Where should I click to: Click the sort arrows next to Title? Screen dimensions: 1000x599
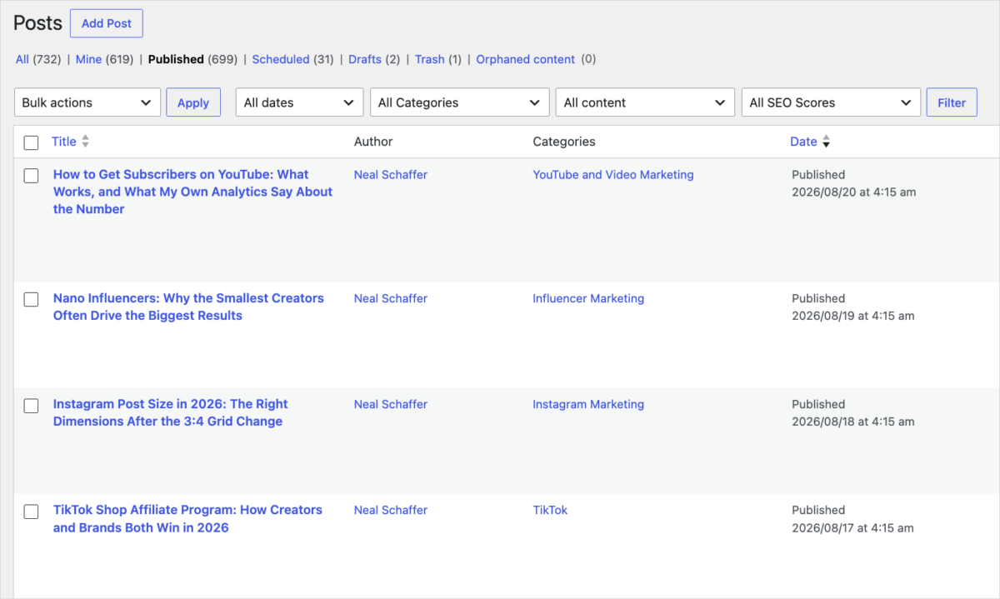point(85,142)
